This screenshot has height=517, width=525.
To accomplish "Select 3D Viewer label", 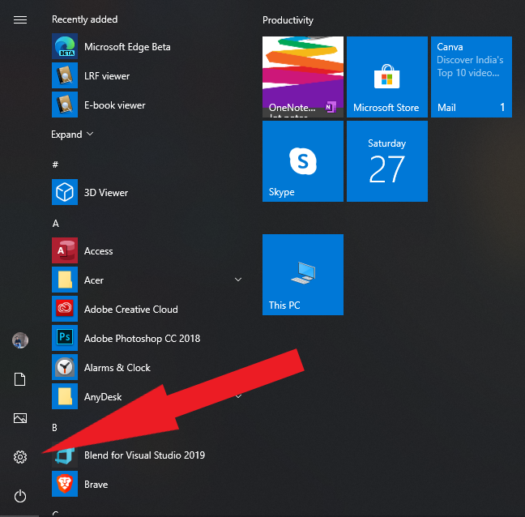I will 106,193.
